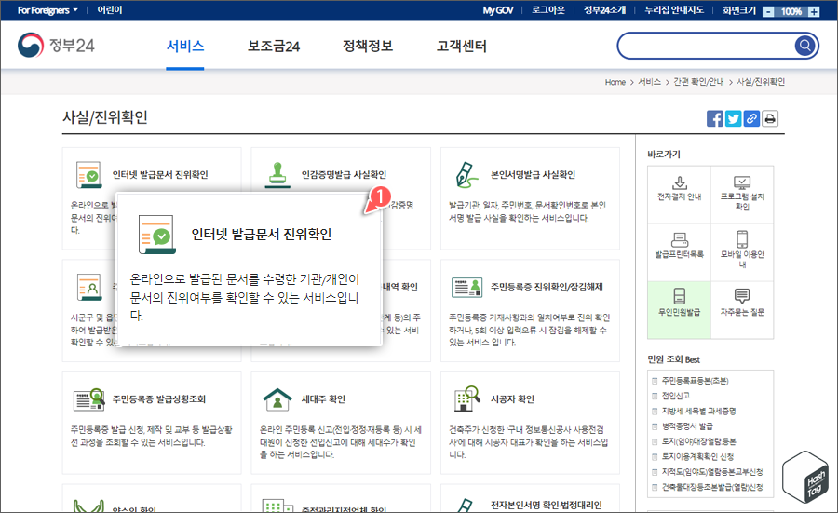Open 모바일 이용안내 shortcut

point(742,252)
